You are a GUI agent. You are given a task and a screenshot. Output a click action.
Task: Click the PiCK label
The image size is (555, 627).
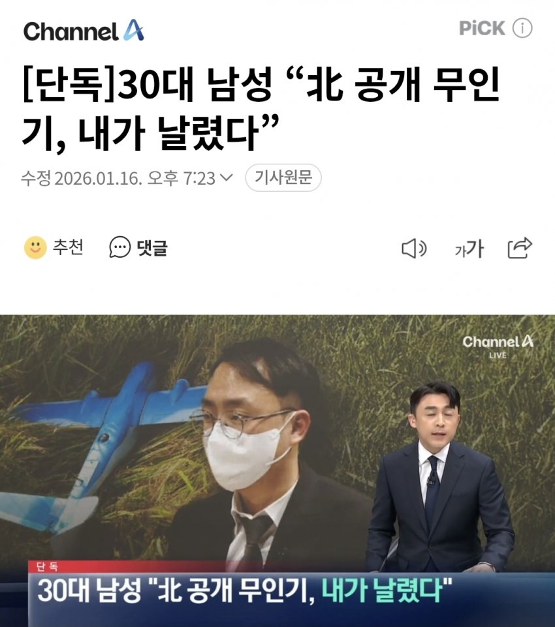tap(482, 29)
